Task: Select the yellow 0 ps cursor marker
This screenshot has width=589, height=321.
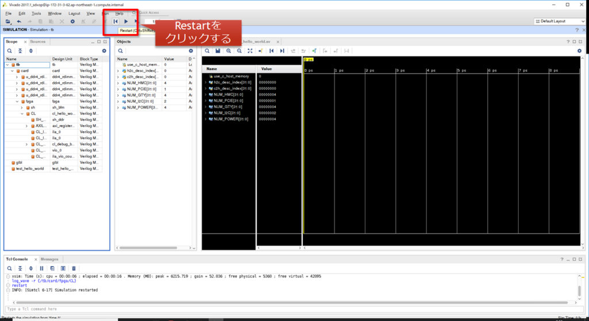Action: 308,60
